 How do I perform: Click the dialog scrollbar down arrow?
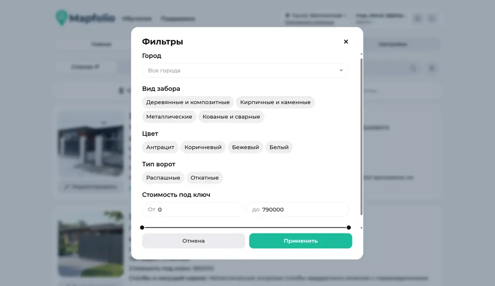click(x=361, y=228)
